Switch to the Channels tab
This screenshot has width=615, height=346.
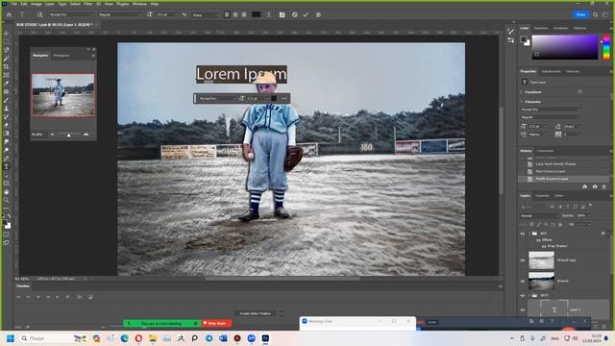click(x=542, y=196)
